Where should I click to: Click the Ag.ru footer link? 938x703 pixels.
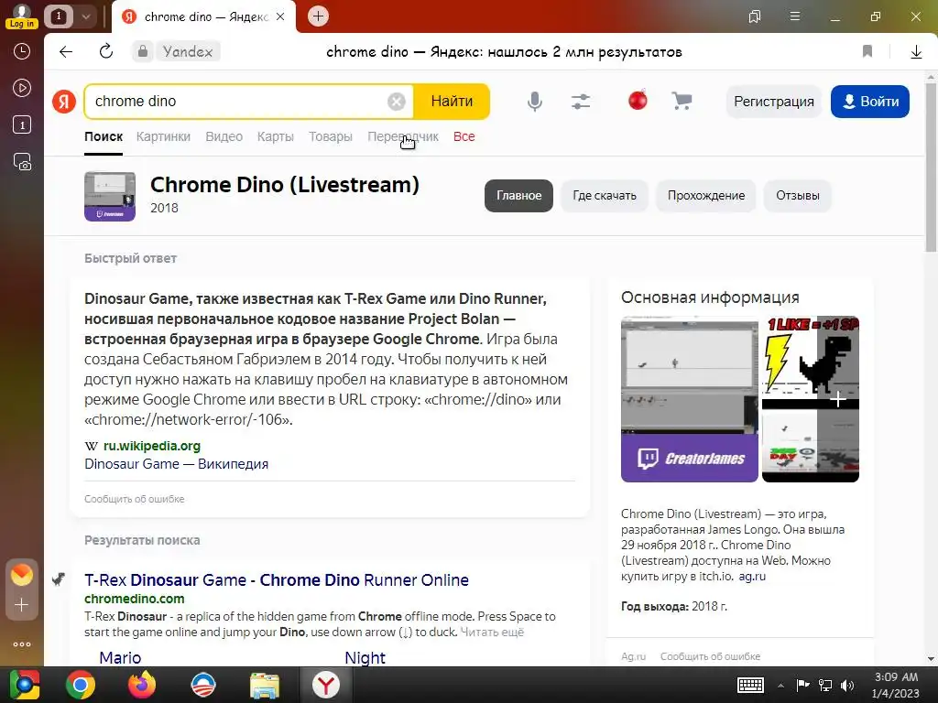(x=634, y=656)
